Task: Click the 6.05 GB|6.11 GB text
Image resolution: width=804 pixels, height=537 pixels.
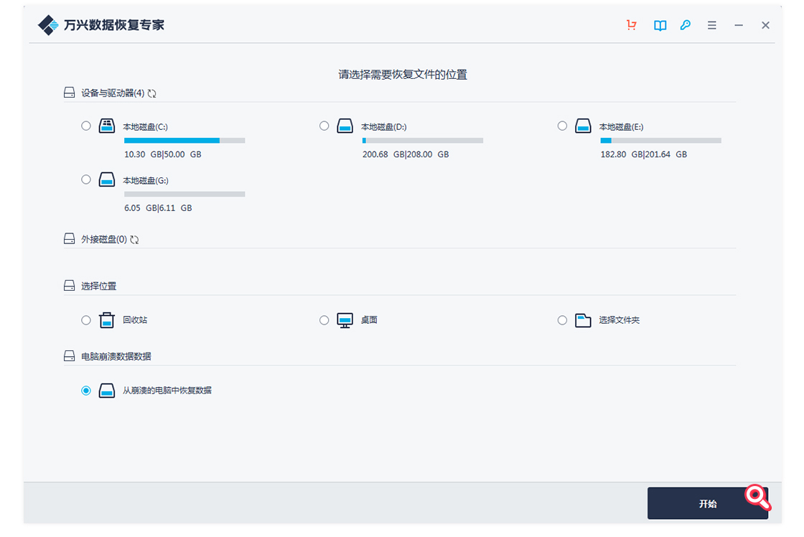Action: [x=158, y=208]
